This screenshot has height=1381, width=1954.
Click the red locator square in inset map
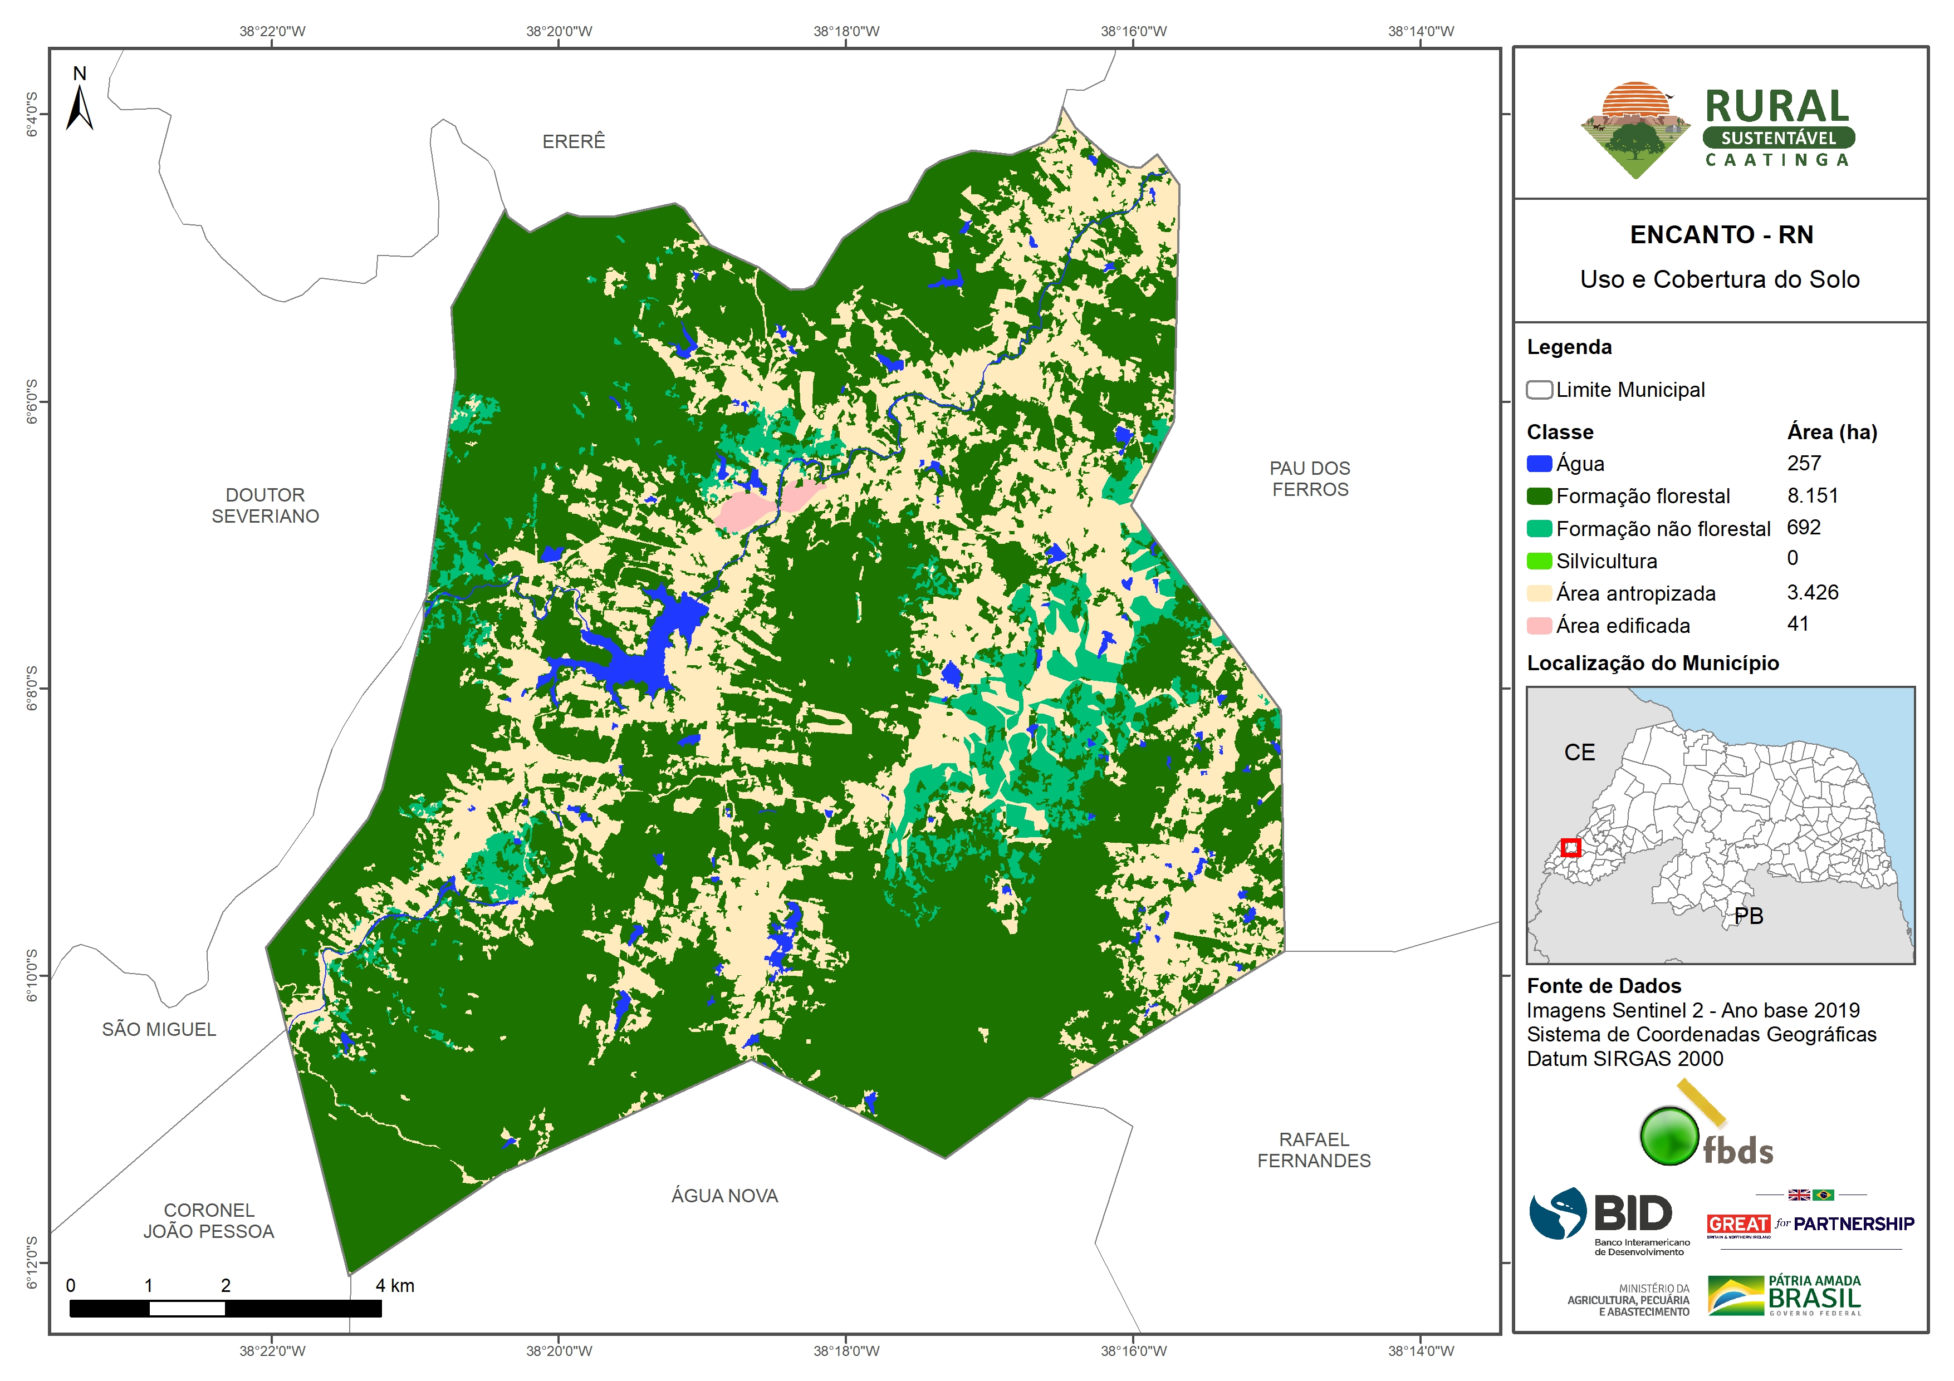pyautogui.click(x=1571, y=848)
